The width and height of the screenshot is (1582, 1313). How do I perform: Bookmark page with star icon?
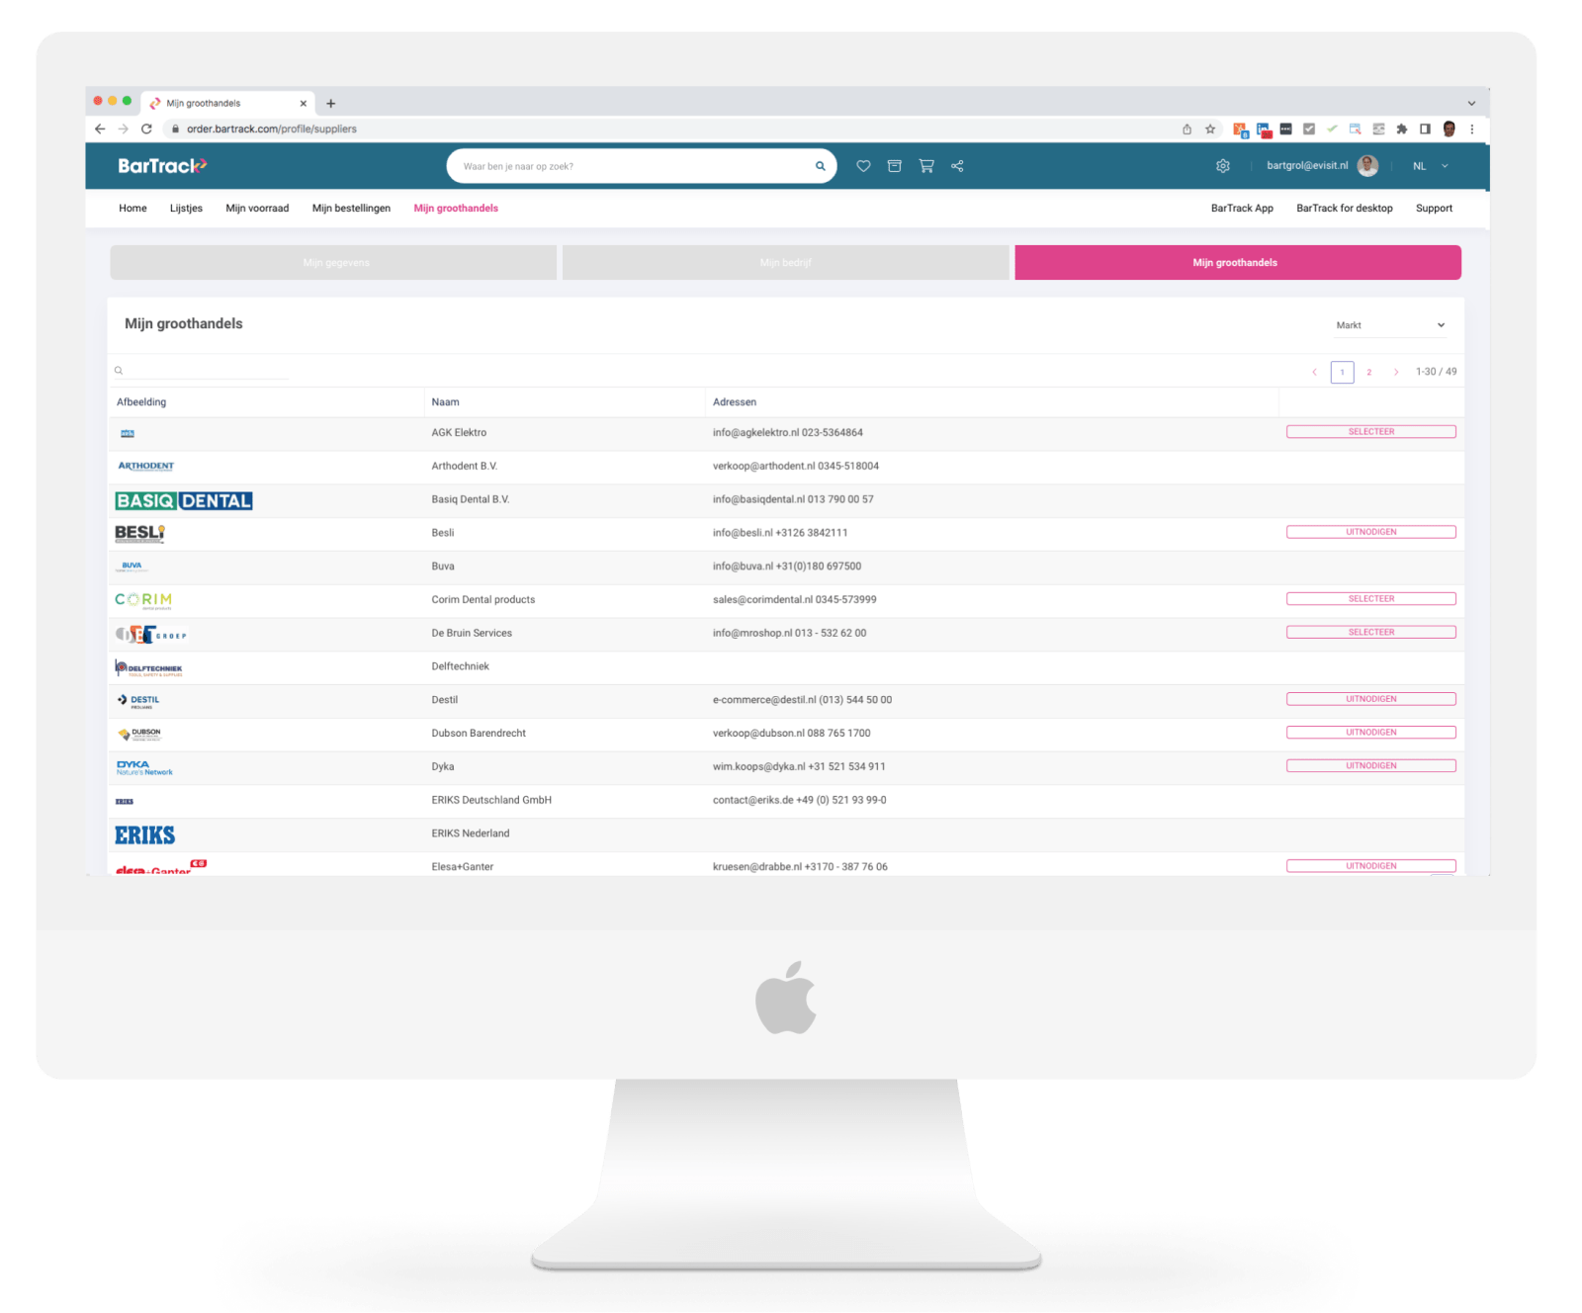1210,129
